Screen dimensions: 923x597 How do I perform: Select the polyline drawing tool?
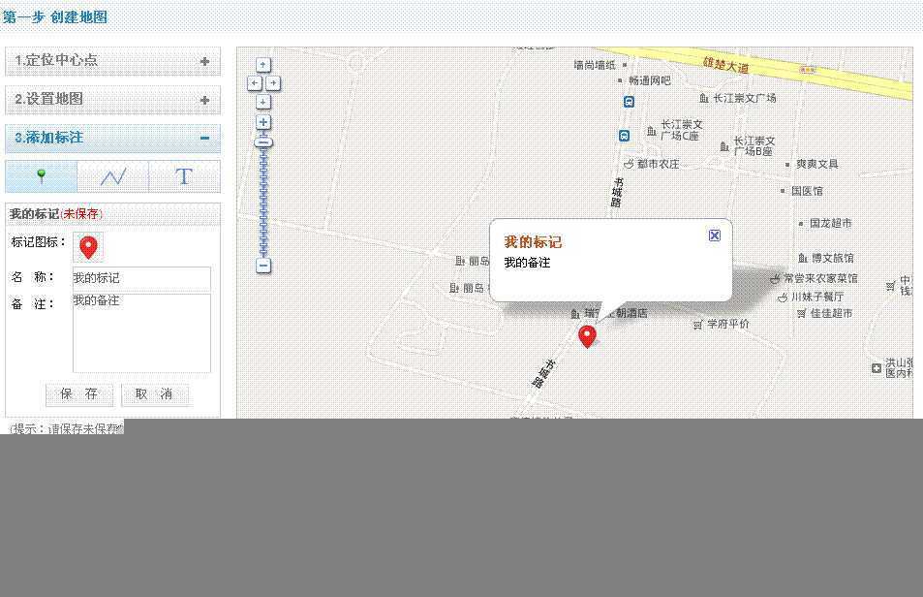pyautogui.click(x=114, y=176)
